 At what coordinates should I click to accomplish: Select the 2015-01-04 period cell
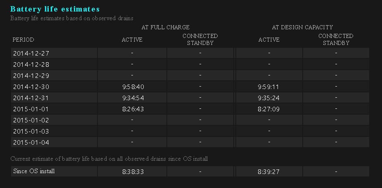coord(31,142)
